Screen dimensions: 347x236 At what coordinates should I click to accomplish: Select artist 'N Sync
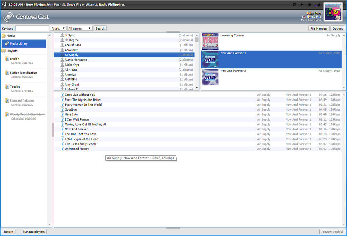(x=124, y=35)
